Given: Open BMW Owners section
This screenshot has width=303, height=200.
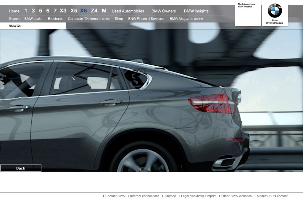Looking at the screenshot, I should [164, 11].
